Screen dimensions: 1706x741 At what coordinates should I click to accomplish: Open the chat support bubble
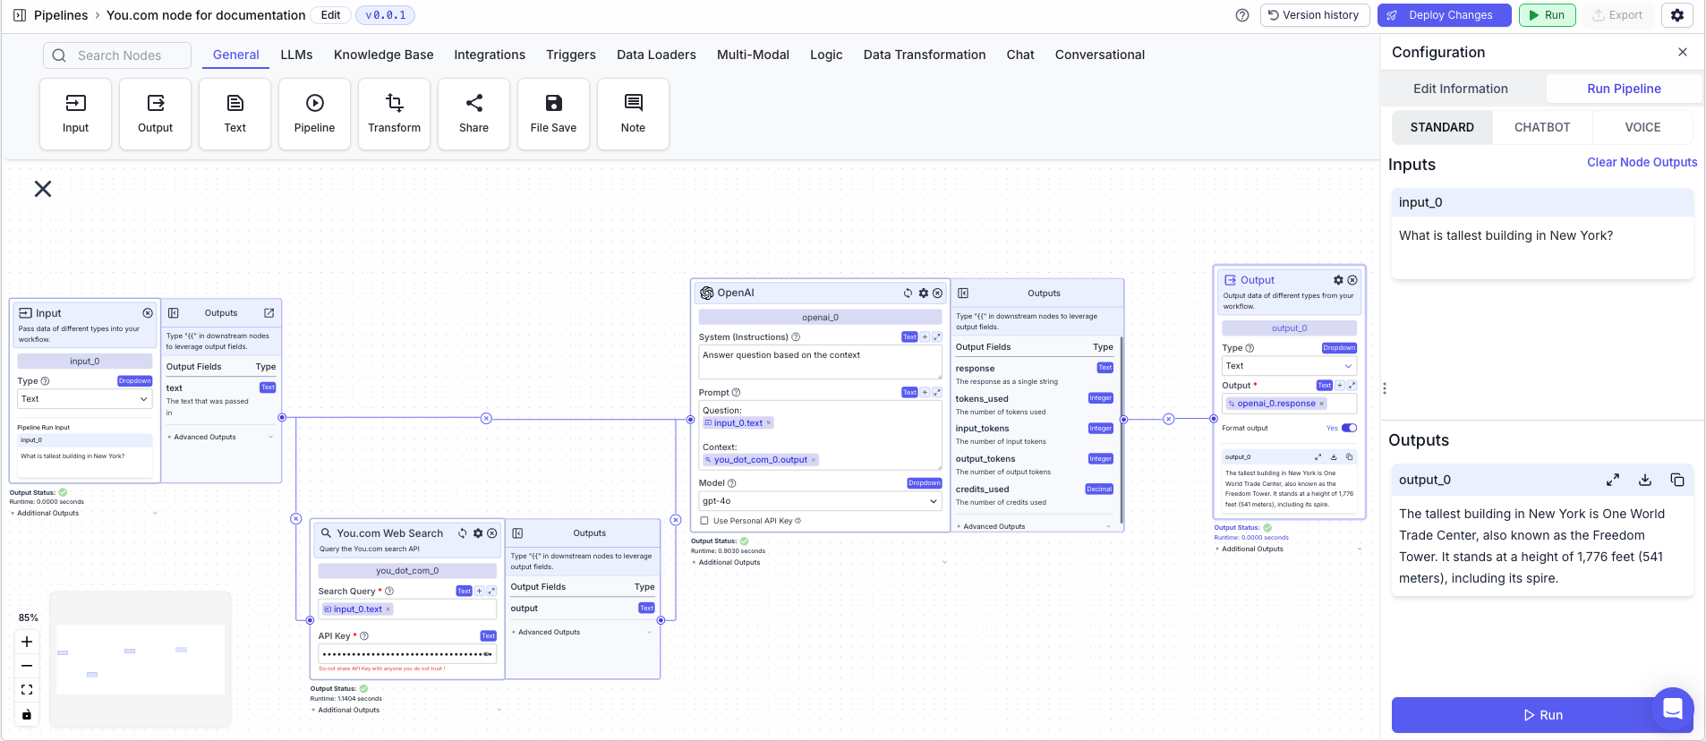tap(1673, 709)
